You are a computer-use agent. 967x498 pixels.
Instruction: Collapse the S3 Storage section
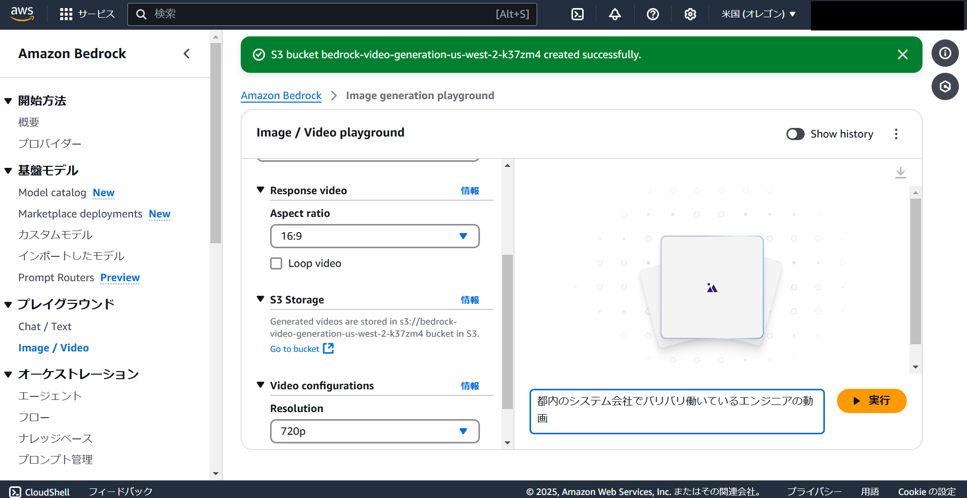point(260,299)
